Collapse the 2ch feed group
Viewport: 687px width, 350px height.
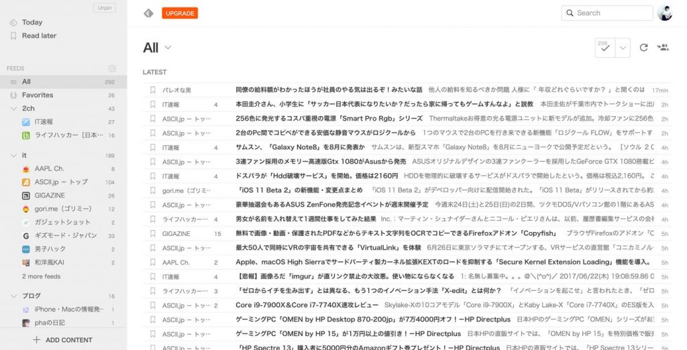pyautogui.click(x=13, y=108)
